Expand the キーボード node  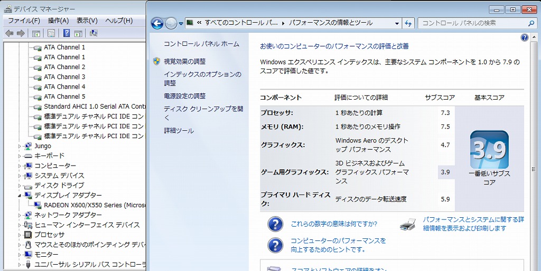[20, 156]
